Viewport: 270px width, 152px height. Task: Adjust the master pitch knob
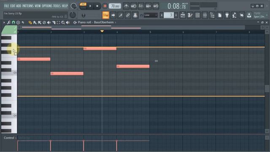[x=73, y=15]
